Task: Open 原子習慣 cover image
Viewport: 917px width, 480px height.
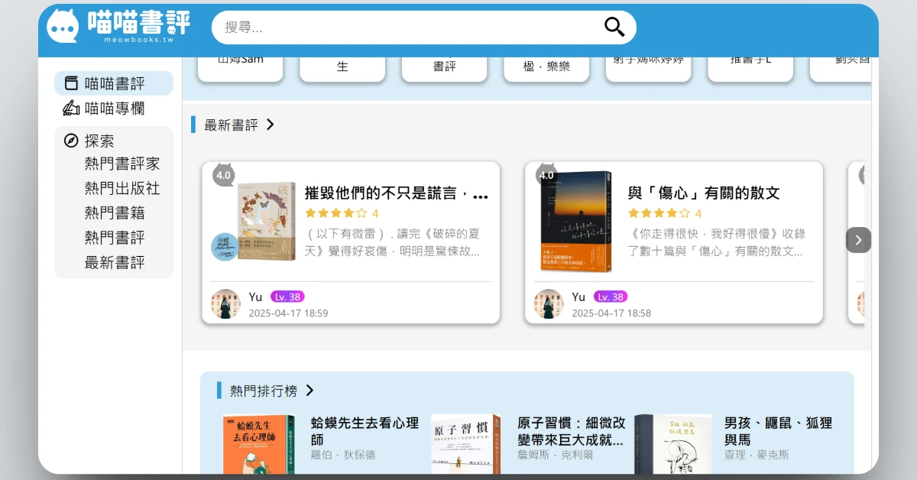Action: click(x=466, y=444)
